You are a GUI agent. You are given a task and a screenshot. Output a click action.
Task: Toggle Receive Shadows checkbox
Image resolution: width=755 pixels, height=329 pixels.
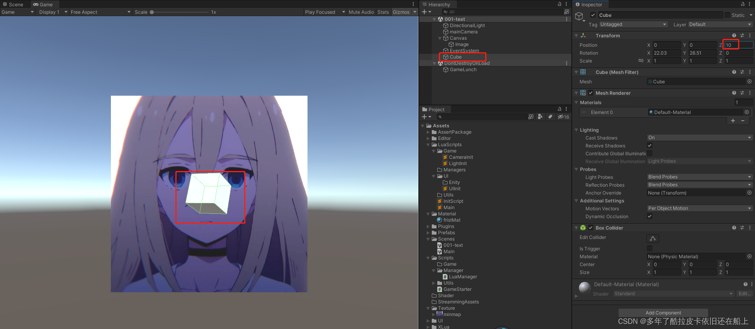pos(650,145)
